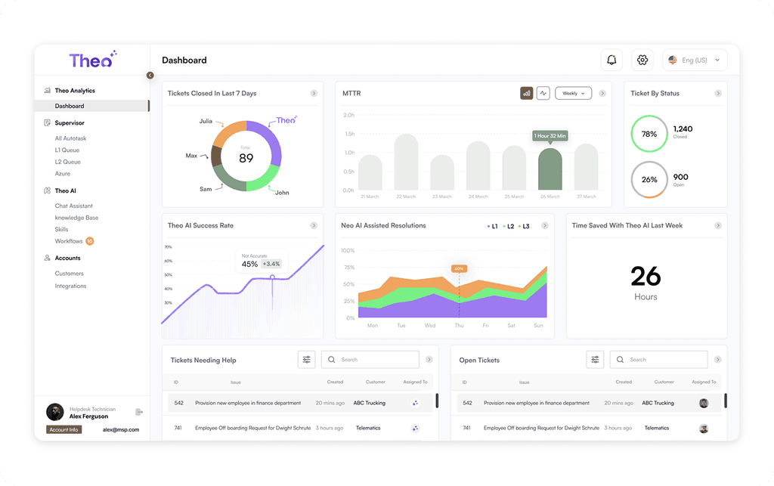Expand the Time Saved With Theo AI card
Image resolution: width=774 pixels, height=486 pixels.
pyautogui.click(x=718, y=225)
